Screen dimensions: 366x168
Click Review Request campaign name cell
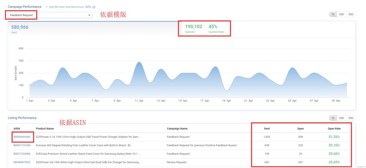[176, 162]
